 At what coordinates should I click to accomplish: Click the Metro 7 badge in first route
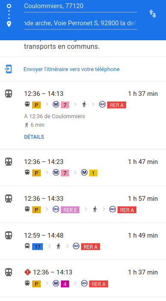tap(65, 105)
